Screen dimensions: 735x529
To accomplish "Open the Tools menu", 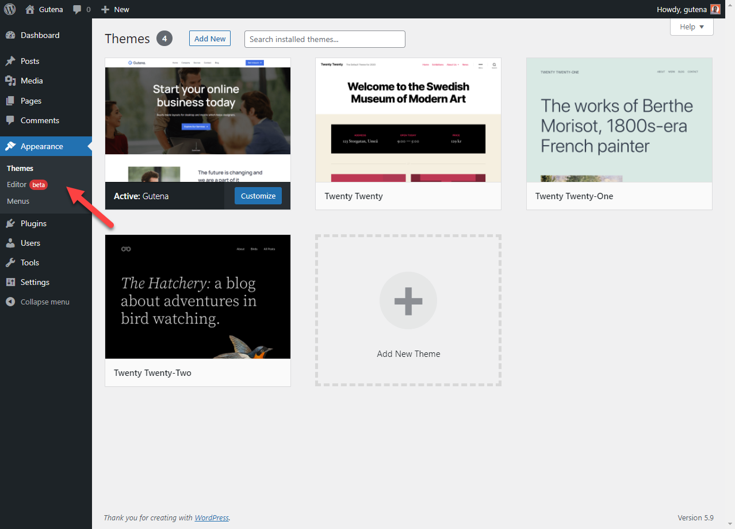I will (46, 262).
